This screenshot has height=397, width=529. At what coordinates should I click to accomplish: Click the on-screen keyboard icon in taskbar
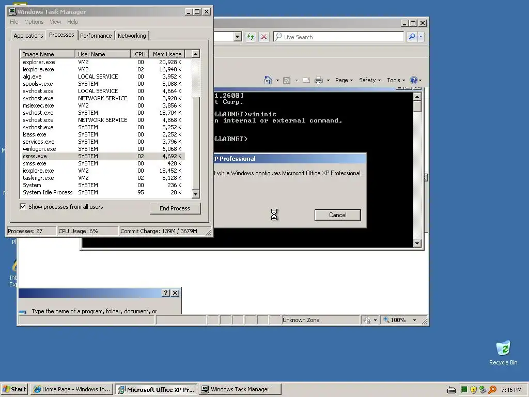click(452, 390)
